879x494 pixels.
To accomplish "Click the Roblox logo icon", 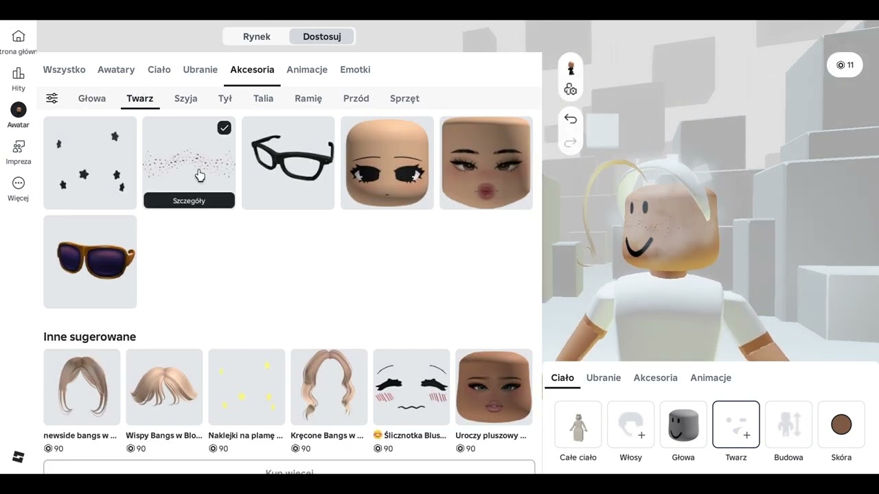I will point(19,457).
